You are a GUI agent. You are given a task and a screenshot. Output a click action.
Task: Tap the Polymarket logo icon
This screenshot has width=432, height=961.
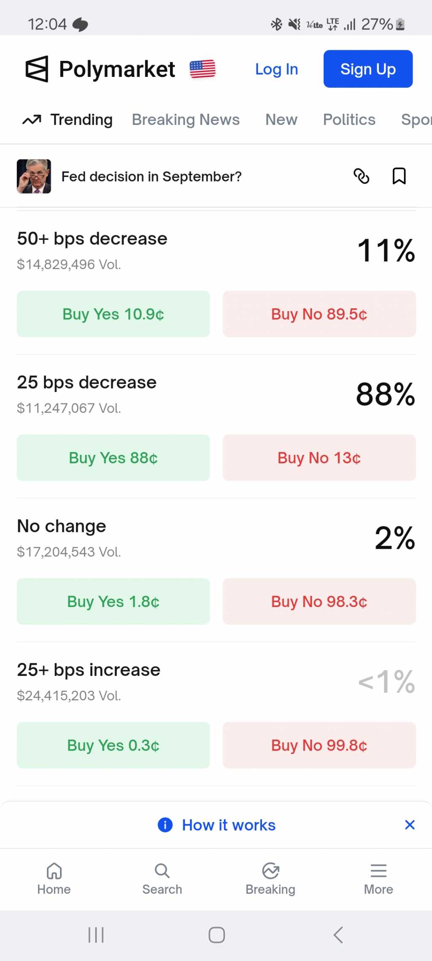click(37, 69)
